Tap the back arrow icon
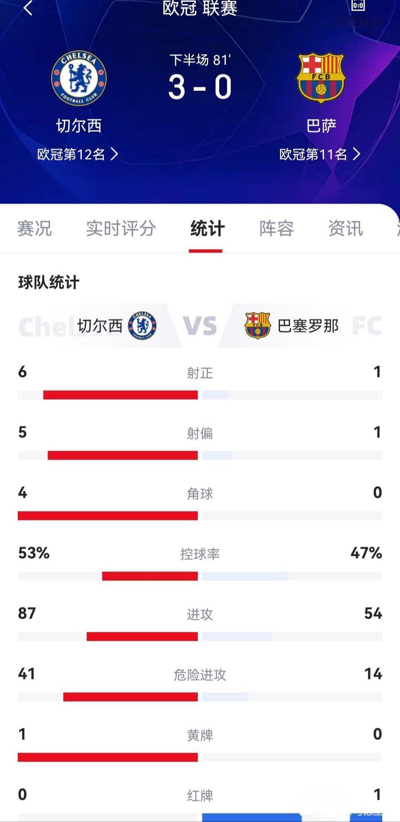Viewport: 400px width, 822px height. [28, 8]
